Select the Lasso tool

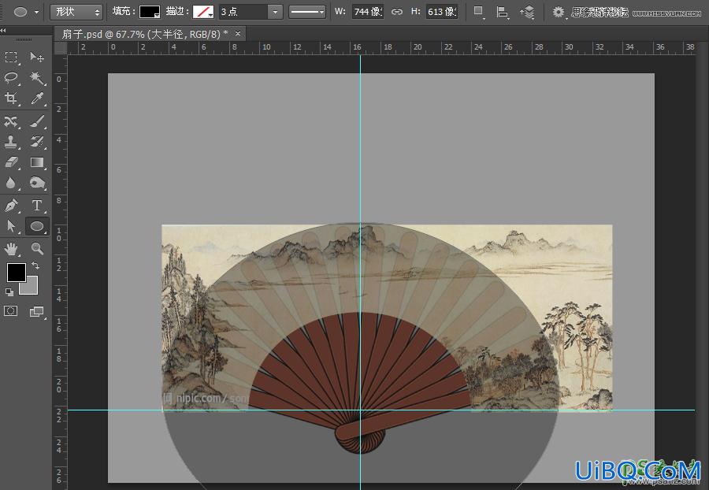[x=11, y=77]
